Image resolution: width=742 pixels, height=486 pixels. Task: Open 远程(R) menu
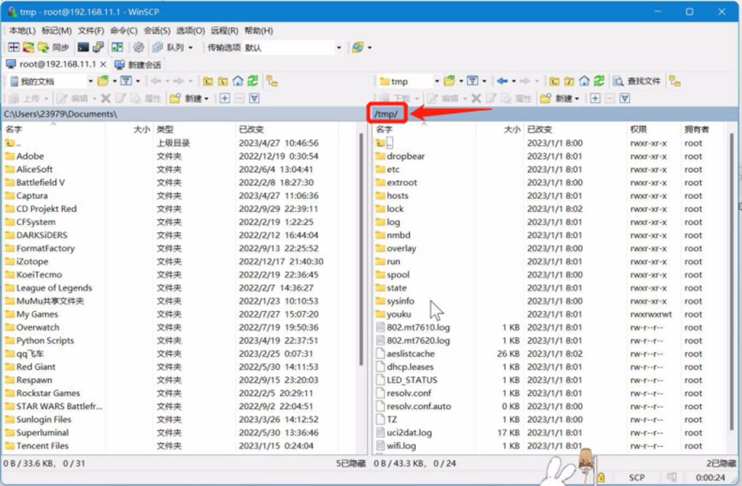(225, 30)
